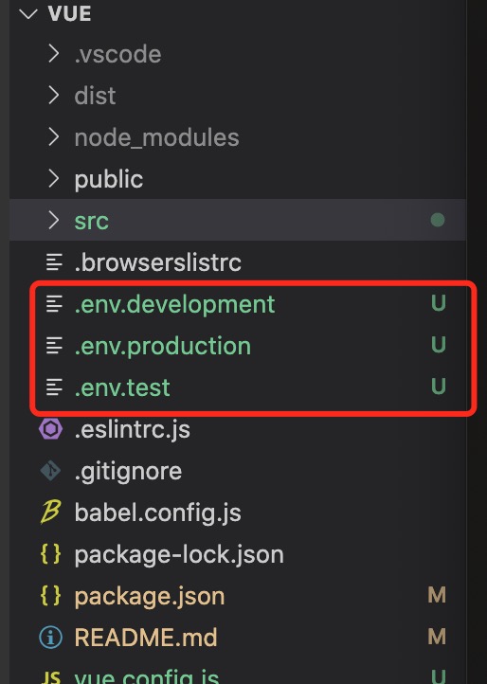
Task: Click the braces icon beside package.json
Action: click(50, 596)
